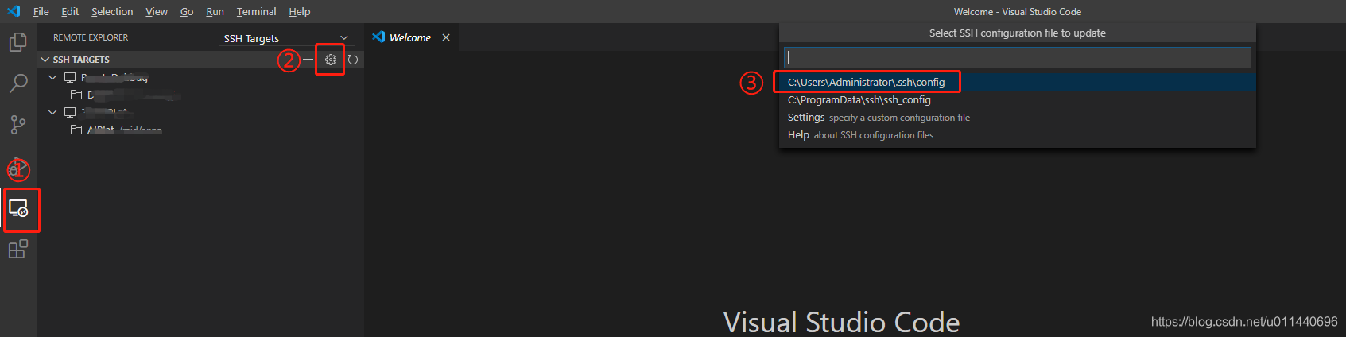Collapse the SSH TARGETS section
Viewport: 1346px width, 337px height.
click(45, 60)
